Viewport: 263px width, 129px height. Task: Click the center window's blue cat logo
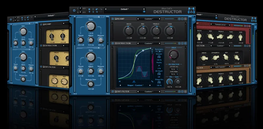[191, 11]
